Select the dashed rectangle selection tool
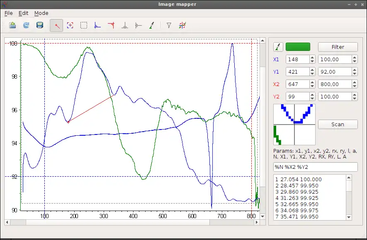The image size is (367, 240). (x=84, y=25)
